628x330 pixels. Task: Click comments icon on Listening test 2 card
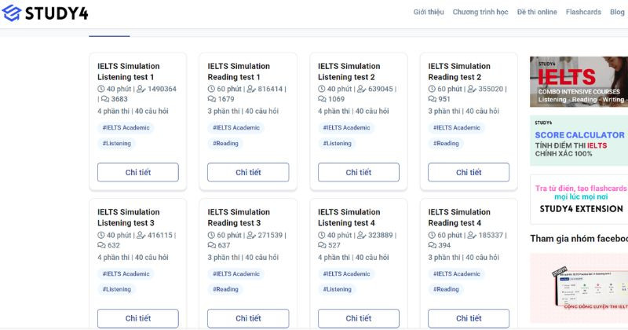click(x=322, y=100)
